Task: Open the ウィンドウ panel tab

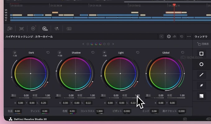Action: pos(200,37)
